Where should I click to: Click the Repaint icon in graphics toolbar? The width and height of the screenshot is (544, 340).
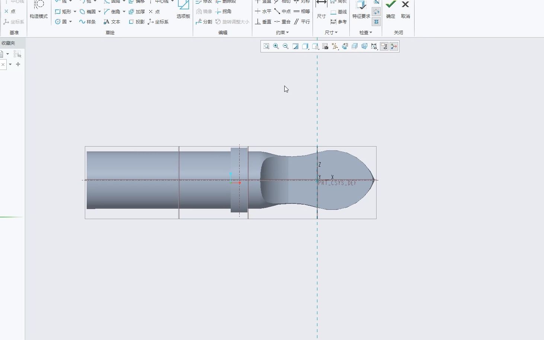295,46
